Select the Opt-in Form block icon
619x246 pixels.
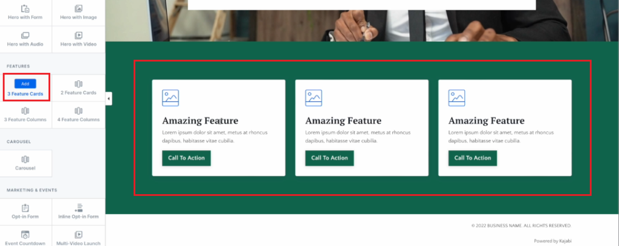click(25, 208)
